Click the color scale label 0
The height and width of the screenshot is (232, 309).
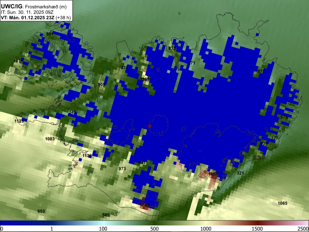2,229
